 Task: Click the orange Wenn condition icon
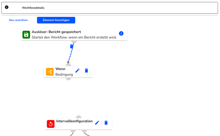coord(50,72)
